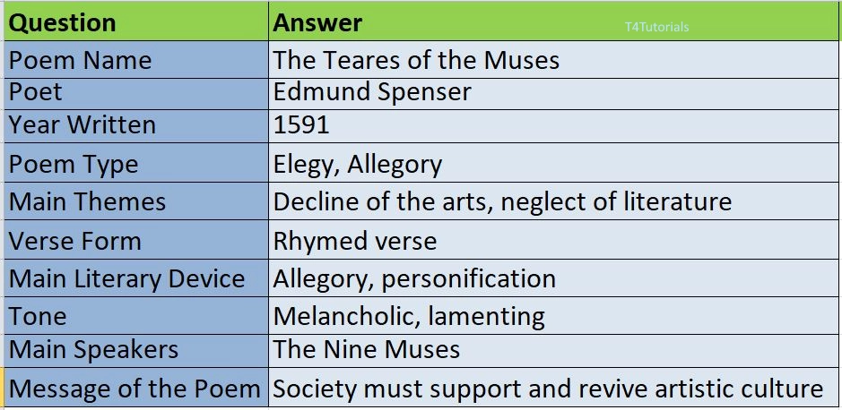
Task: Click the Rhymed verse cell
Action: (x=553, y=240)
